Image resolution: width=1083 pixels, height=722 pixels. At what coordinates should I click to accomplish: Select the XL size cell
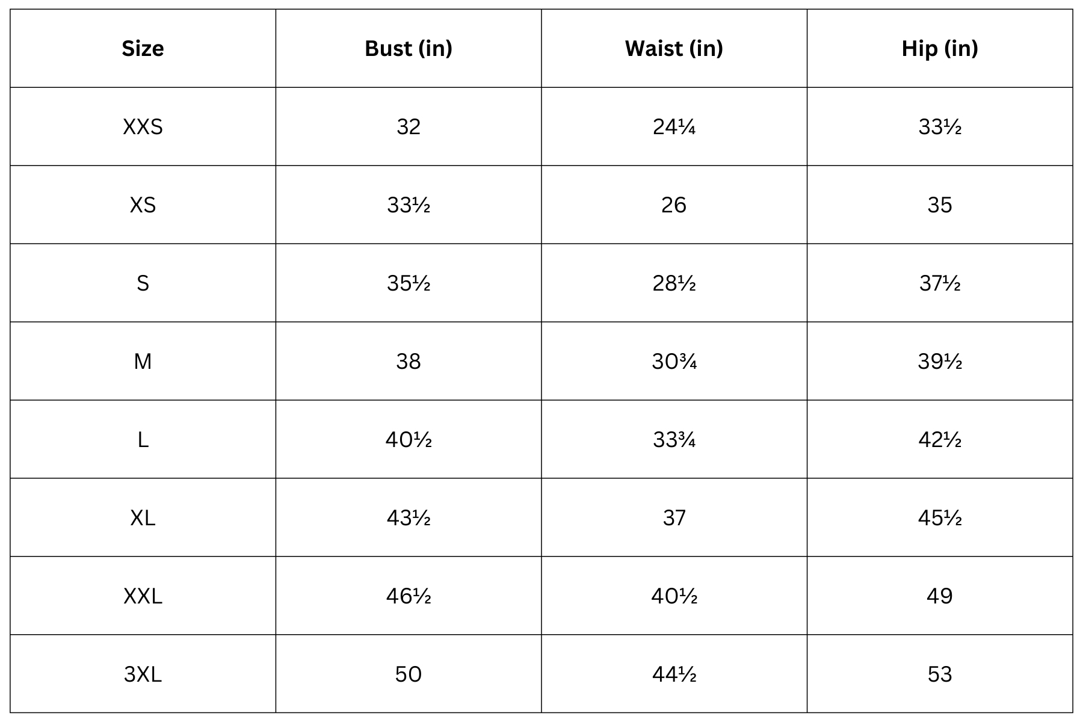[143, 517]
